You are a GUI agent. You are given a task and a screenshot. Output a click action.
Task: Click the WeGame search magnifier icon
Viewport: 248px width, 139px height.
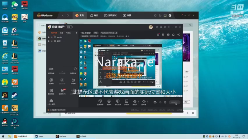tap(190, 25)
